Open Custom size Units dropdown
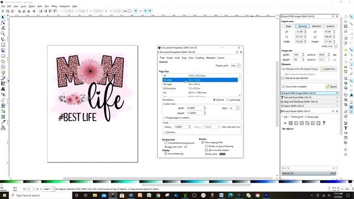This screenshot has width=354, height=199. coord(234,108)
